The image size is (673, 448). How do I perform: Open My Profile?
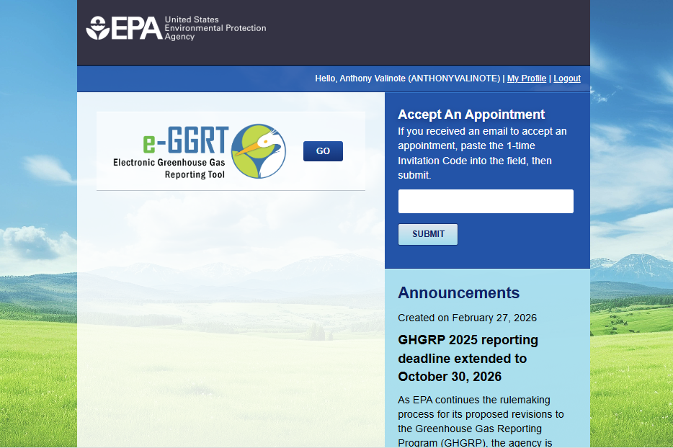[x=526, y=78]
